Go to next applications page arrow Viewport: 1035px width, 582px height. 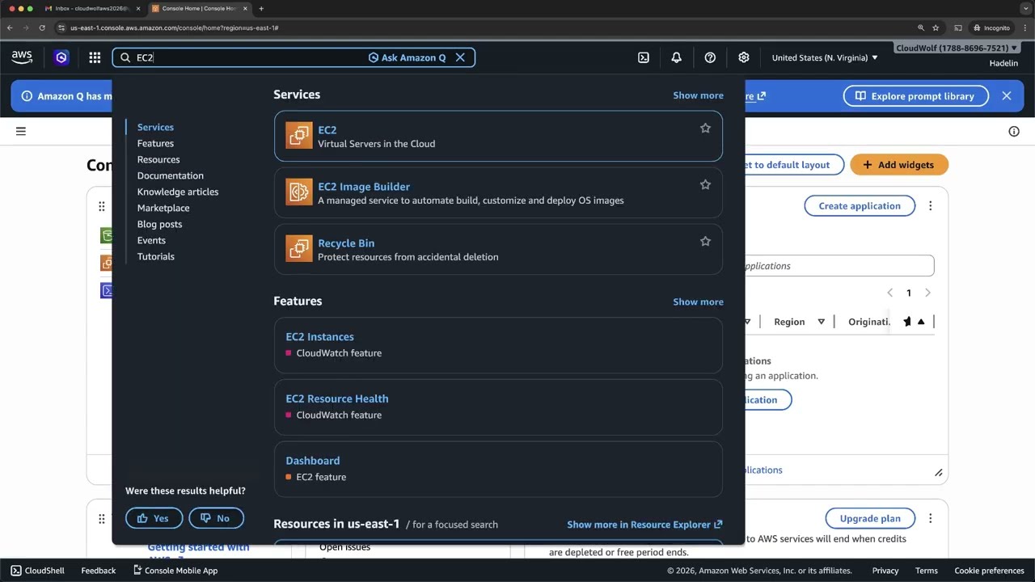[927, 293]
